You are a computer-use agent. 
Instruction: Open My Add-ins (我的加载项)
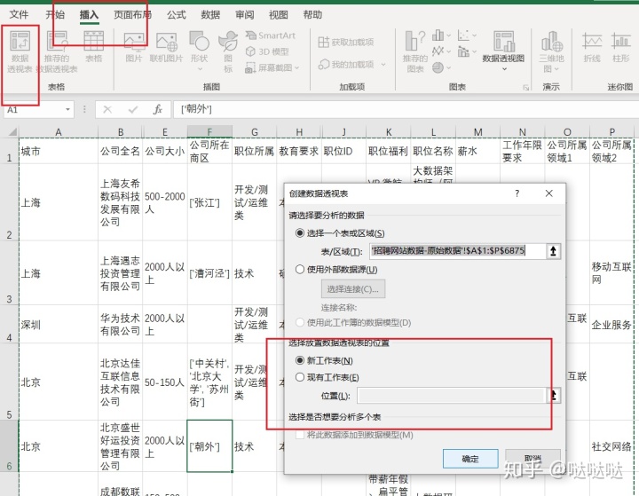coord(346,65)
